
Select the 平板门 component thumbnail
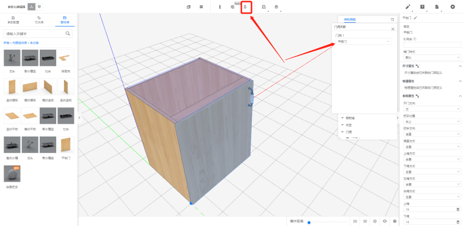[x=66, y=145]
